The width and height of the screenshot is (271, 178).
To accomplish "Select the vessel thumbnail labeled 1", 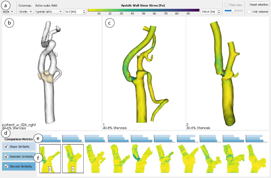I will click(50, 158).
